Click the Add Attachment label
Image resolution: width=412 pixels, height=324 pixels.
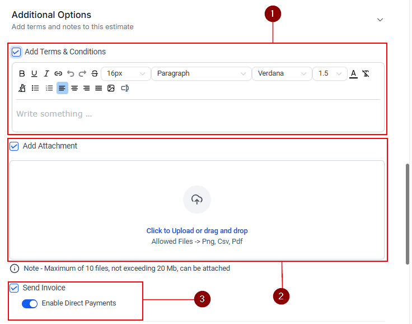pos(50,146)
